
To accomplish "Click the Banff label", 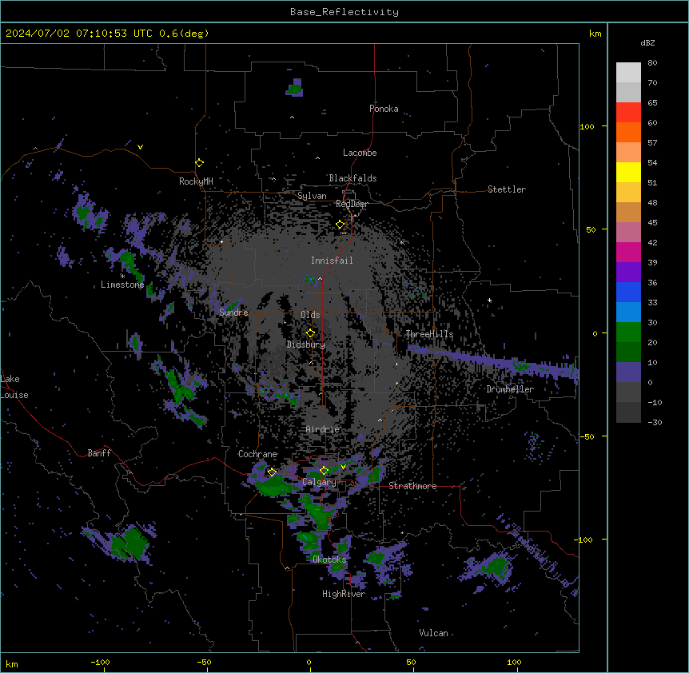I will 99,453.
